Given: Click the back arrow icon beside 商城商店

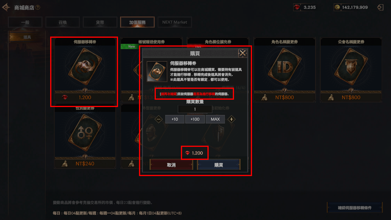Looking at the screenshot, I should click(x=6, y=7).
